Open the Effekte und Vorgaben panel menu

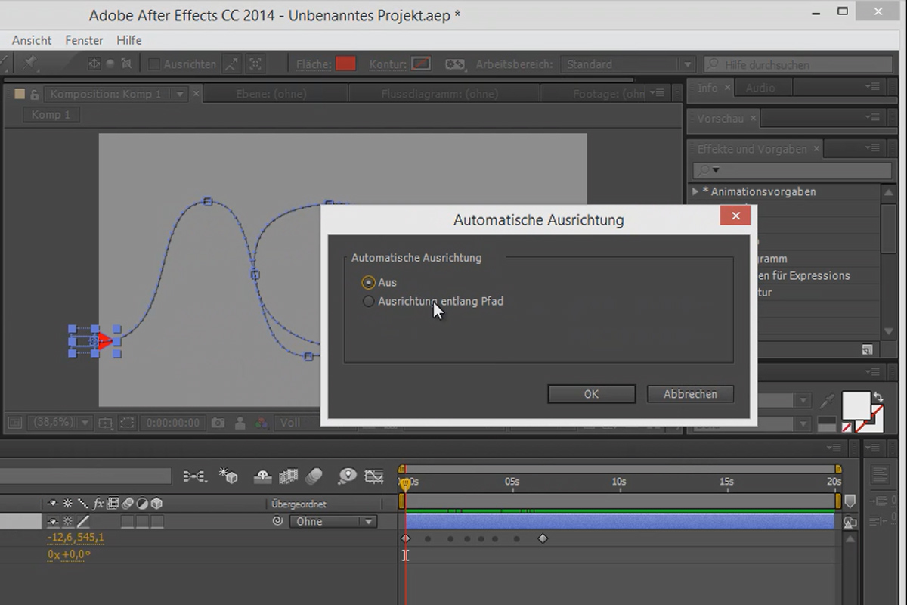pos(874,149)
